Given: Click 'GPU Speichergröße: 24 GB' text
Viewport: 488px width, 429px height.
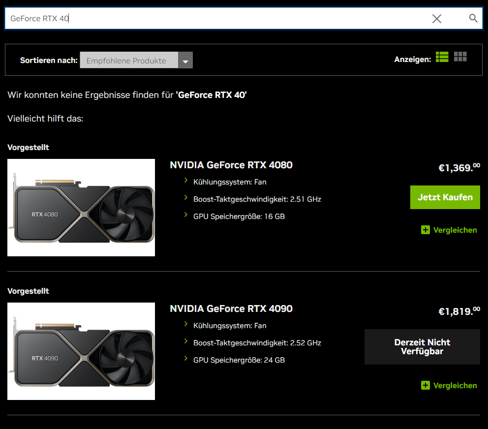Looking at the screenshot, I should (x=239, y=360).
